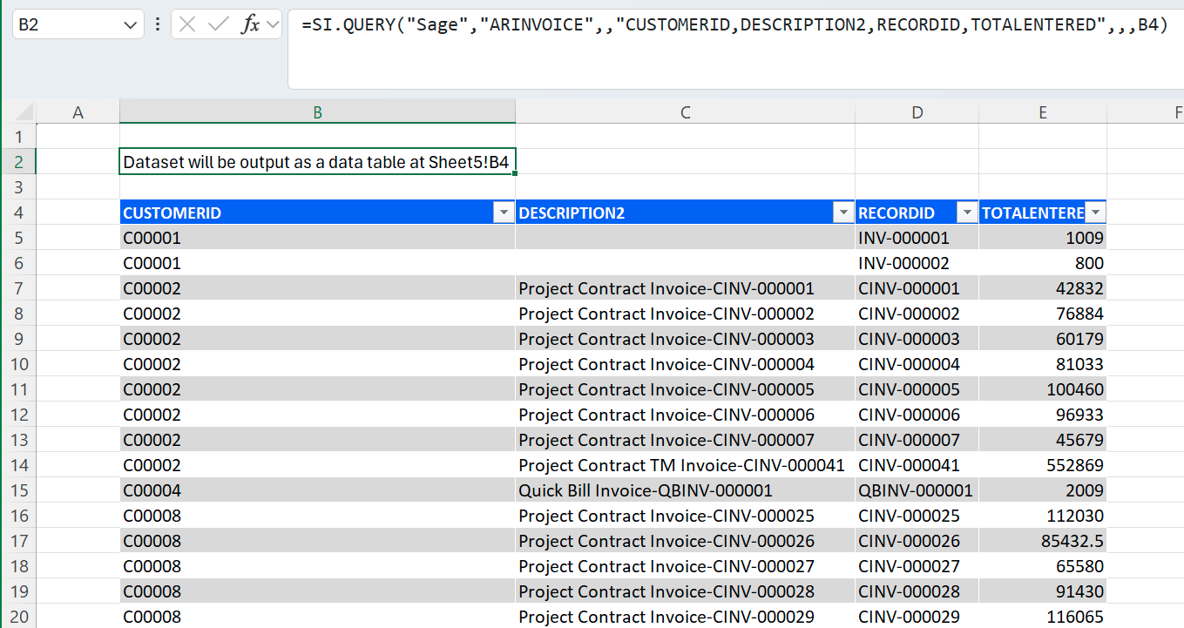
Task: Click the Cancel X formula icon
Action: [x=186, y=24]
